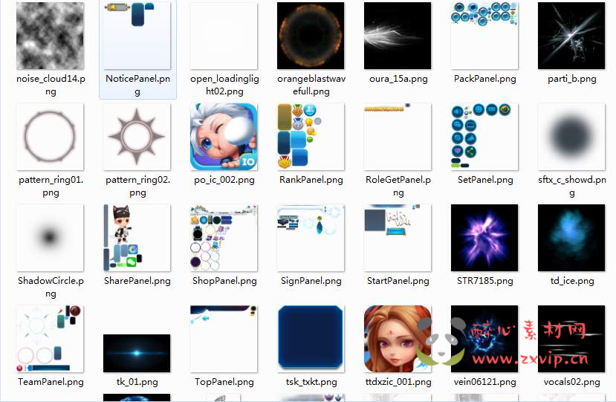Select the STR7185.png purple lightning image
This screenshot has height=402, width=616.
(484, 238)
